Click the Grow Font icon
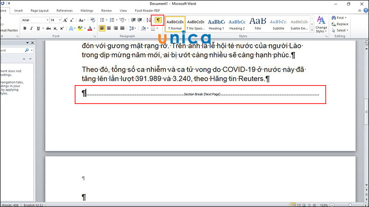The image size is (369, 207). coord(65,20)
